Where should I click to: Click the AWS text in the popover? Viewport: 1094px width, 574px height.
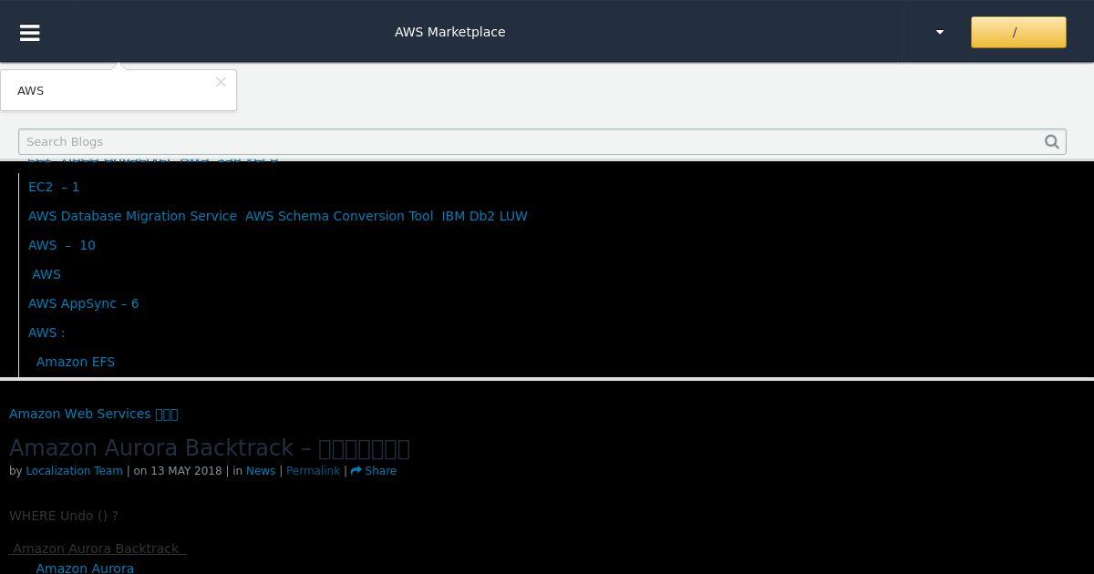[31, 90]
